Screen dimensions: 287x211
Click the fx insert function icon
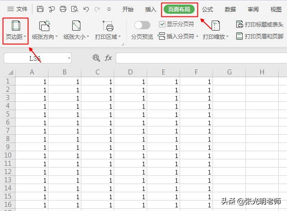click(x=108, y=58)
